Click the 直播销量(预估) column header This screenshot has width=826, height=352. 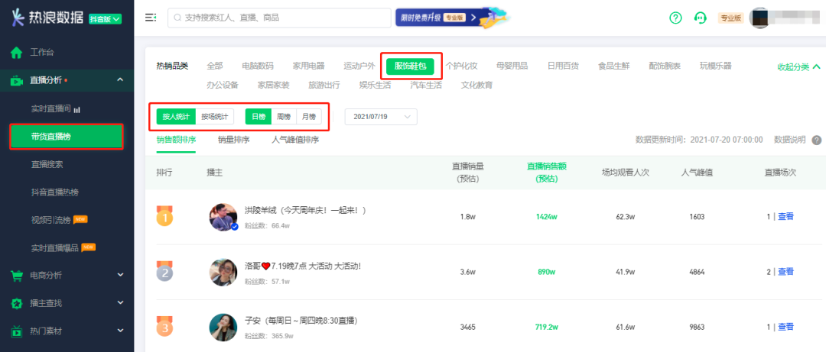(468, 172)
